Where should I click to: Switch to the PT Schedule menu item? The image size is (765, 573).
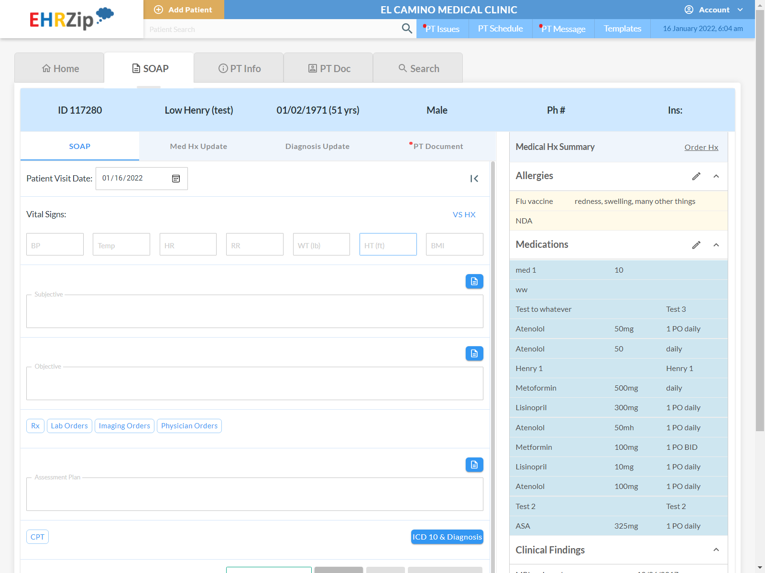500,29
